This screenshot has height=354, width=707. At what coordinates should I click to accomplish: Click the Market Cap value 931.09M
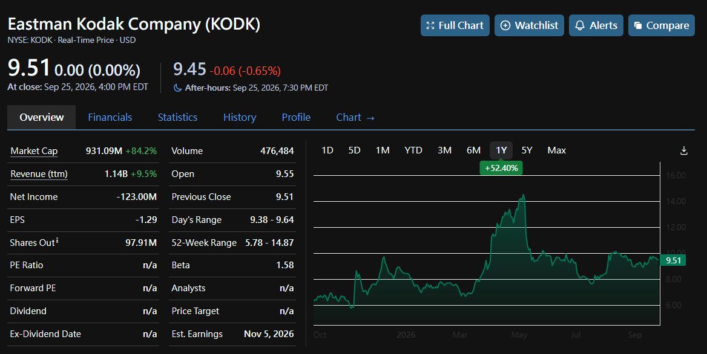click(104, 151)
